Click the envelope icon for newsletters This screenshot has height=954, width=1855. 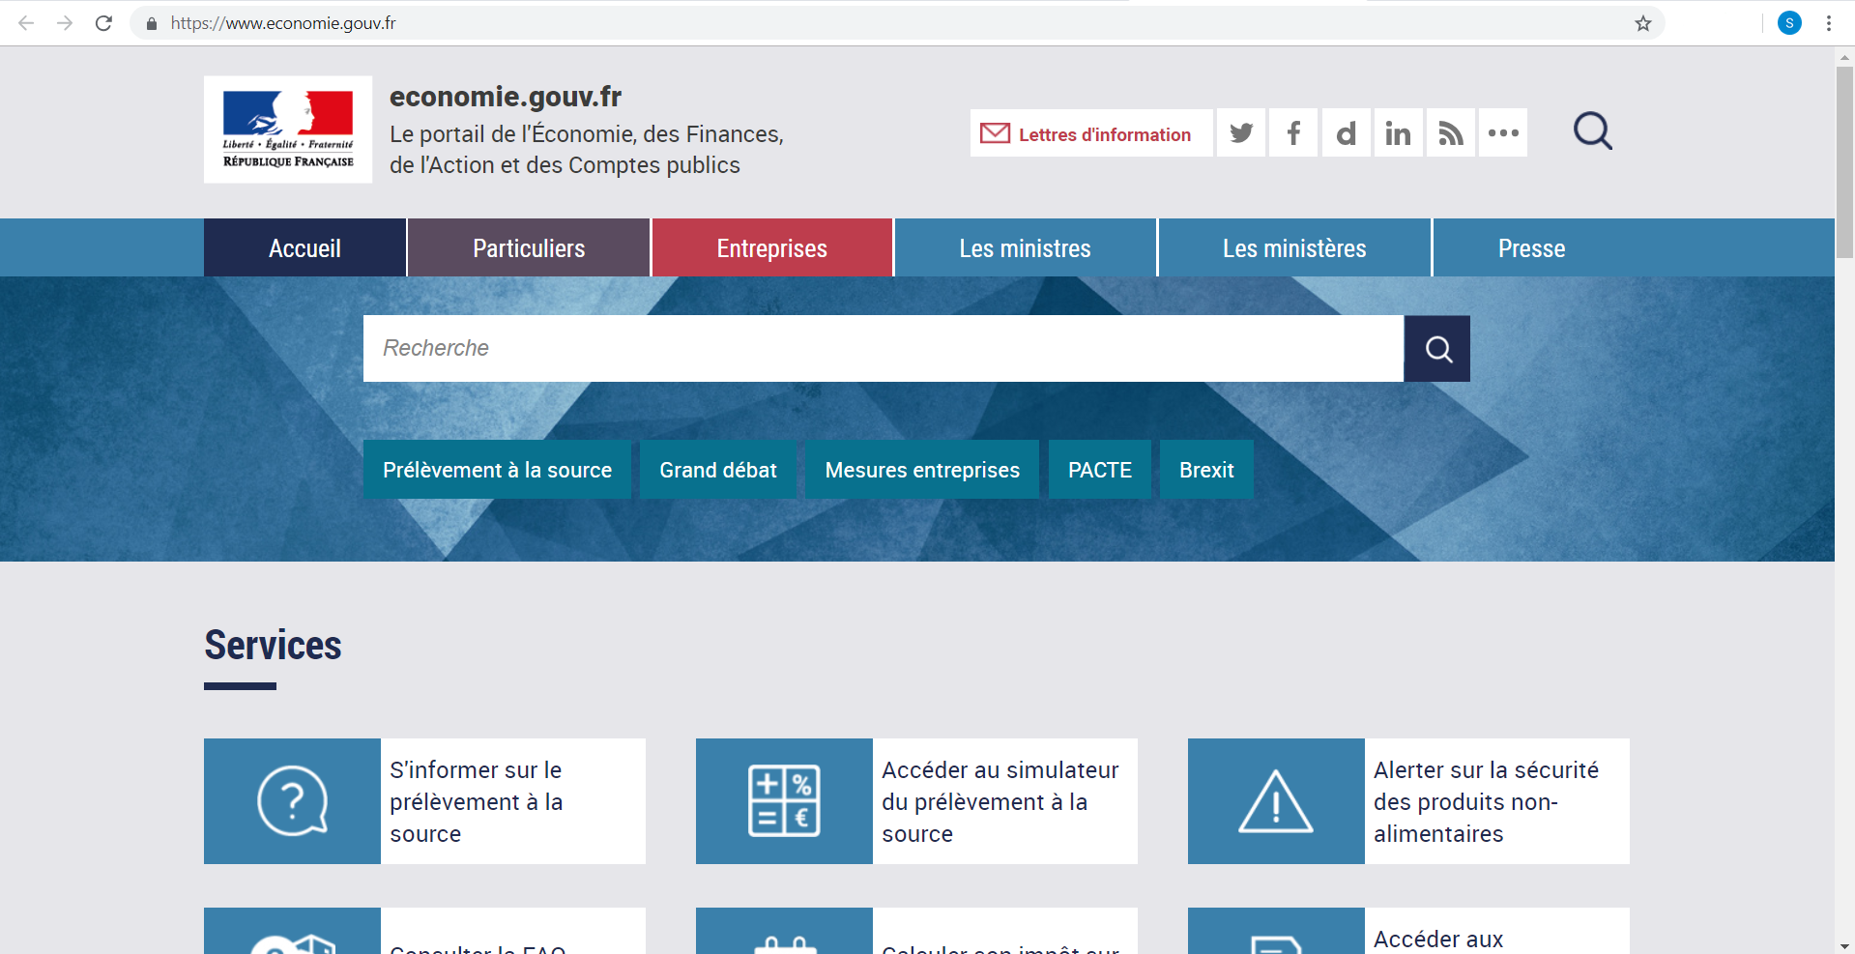pos(995,133)
